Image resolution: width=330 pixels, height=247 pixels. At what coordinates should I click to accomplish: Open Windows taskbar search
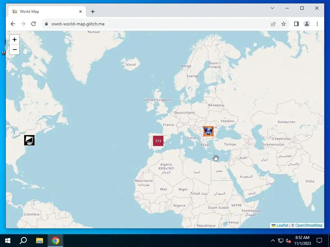23,241
